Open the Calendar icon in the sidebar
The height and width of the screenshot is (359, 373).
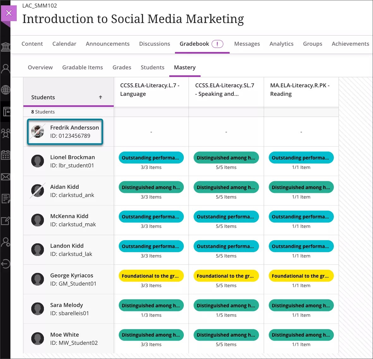click(x=6, y=155)
